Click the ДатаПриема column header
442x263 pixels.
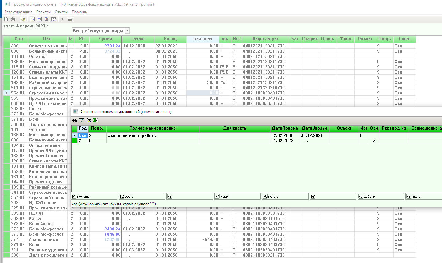(x=285, y=128)
